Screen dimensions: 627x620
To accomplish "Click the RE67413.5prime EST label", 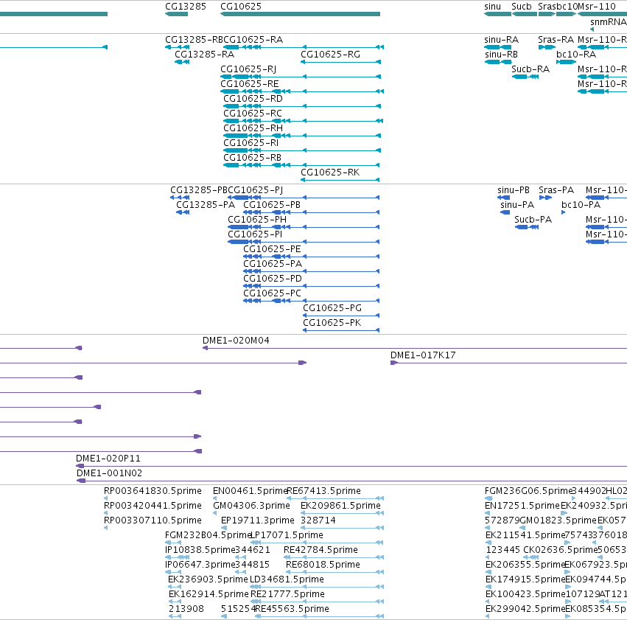I will [323, 491].
